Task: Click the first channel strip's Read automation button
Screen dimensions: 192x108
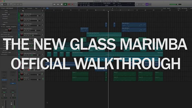Action: click(4, 92)
